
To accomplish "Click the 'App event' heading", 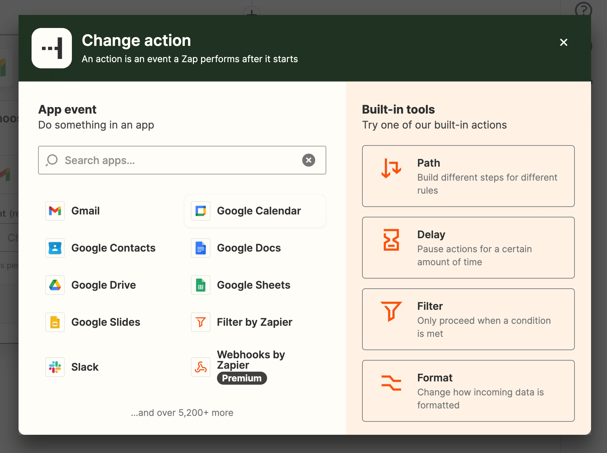I will (67, 110).
